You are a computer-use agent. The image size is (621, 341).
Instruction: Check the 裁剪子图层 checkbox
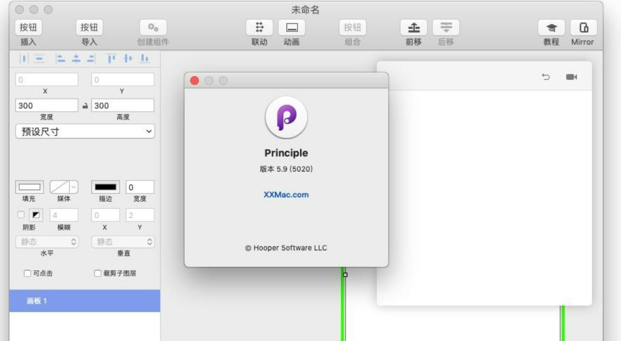click(x=98, y=274)
